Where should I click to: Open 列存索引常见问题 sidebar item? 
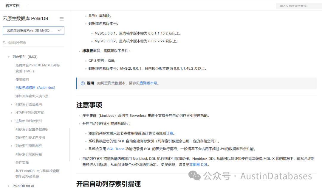click(29, 154)
